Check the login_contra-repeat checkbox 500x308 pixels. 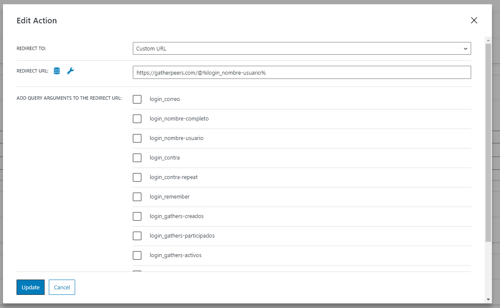click(x=137, y=177)
